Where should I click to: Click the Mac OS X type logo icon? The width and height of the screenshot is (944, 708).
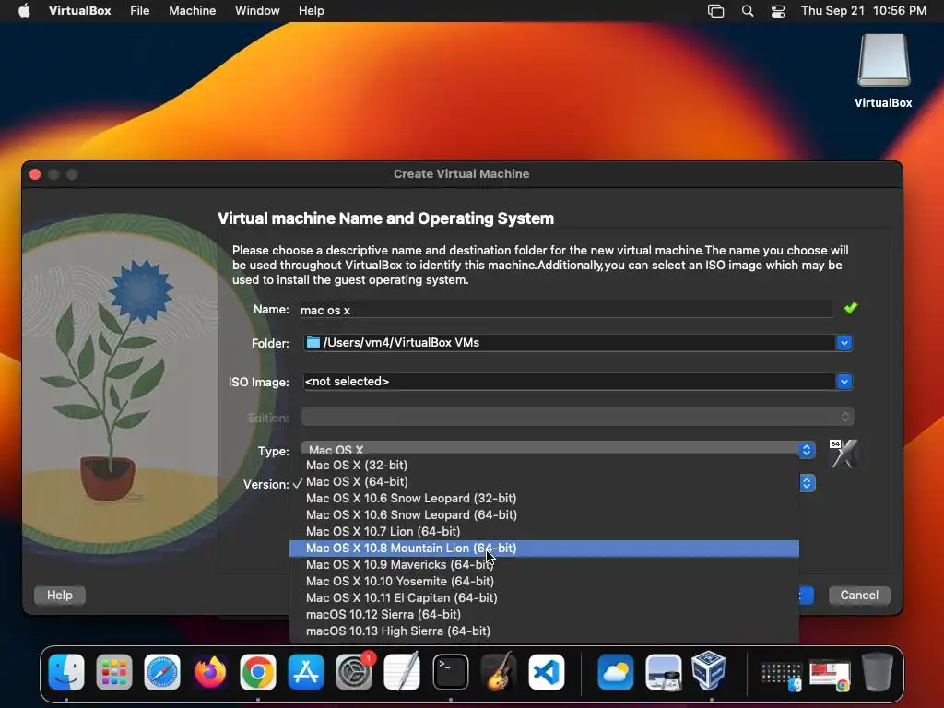tap(843, 453)
